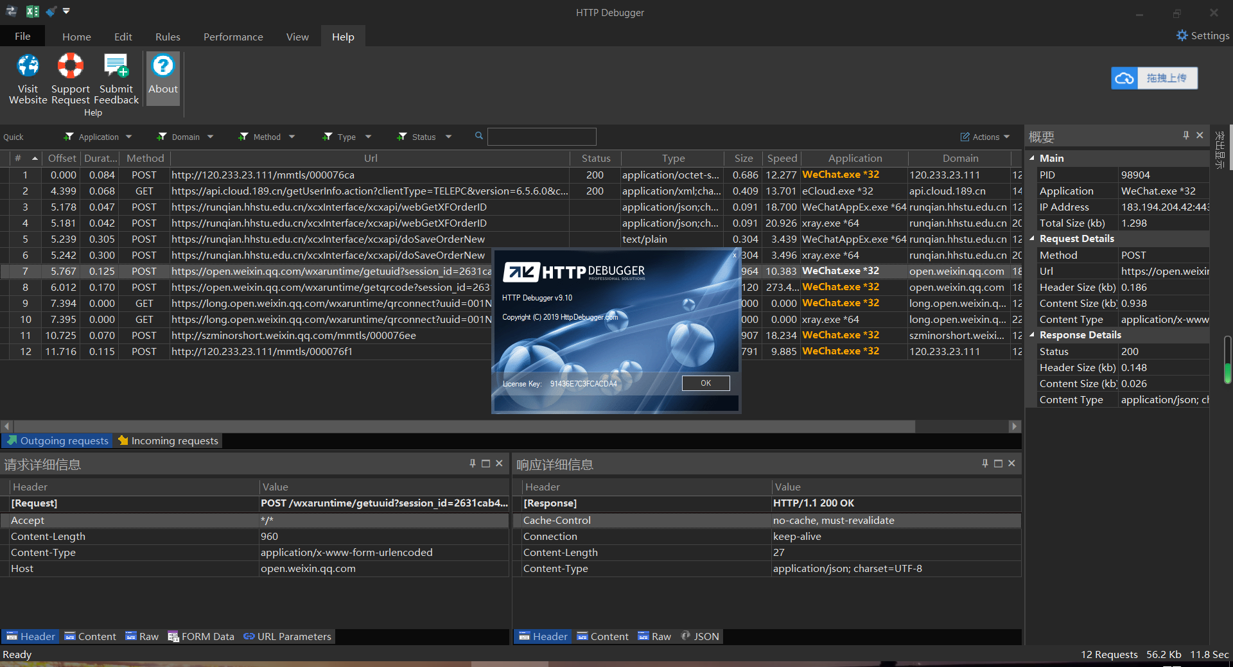Open request FORM Data tab
The image size is (1233, 667).
point(201,636)
